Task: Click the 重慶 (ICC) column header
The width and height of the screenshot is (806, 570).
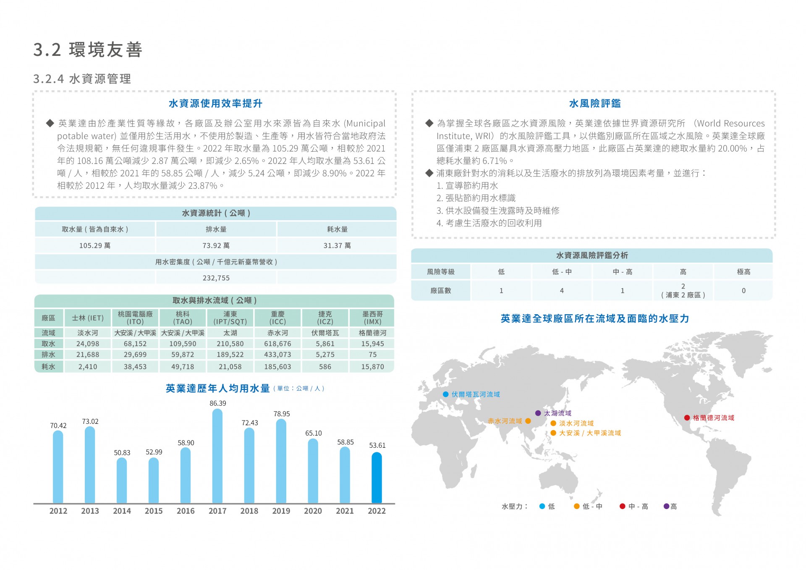Action: point(277,318)
